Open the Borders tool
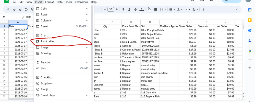This screenshot has height=102, width=255. pyautogui.click(x=155, y=10)
